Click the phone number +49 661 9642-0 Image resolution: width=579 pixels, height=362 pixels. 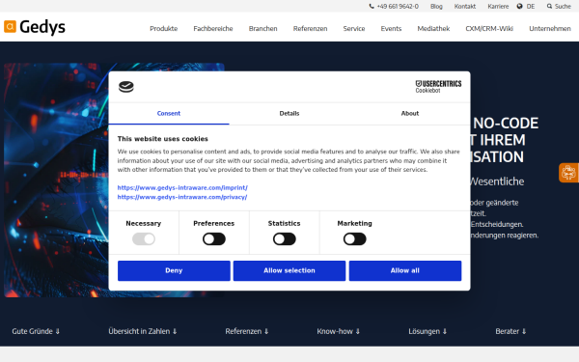pyautogui.click(x=398, y=7)
